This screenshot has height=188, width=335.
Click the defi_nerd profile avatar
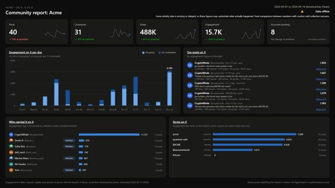click(x=11, y=152)
